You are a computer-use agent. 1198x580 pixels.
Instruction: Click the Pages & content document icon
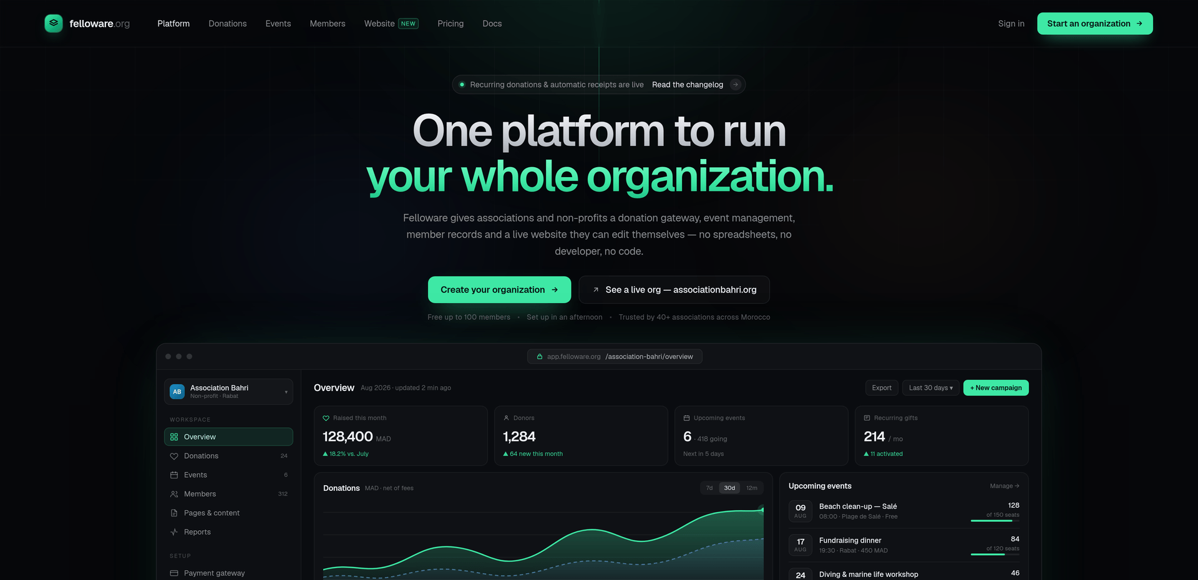[x=174, y=513]
